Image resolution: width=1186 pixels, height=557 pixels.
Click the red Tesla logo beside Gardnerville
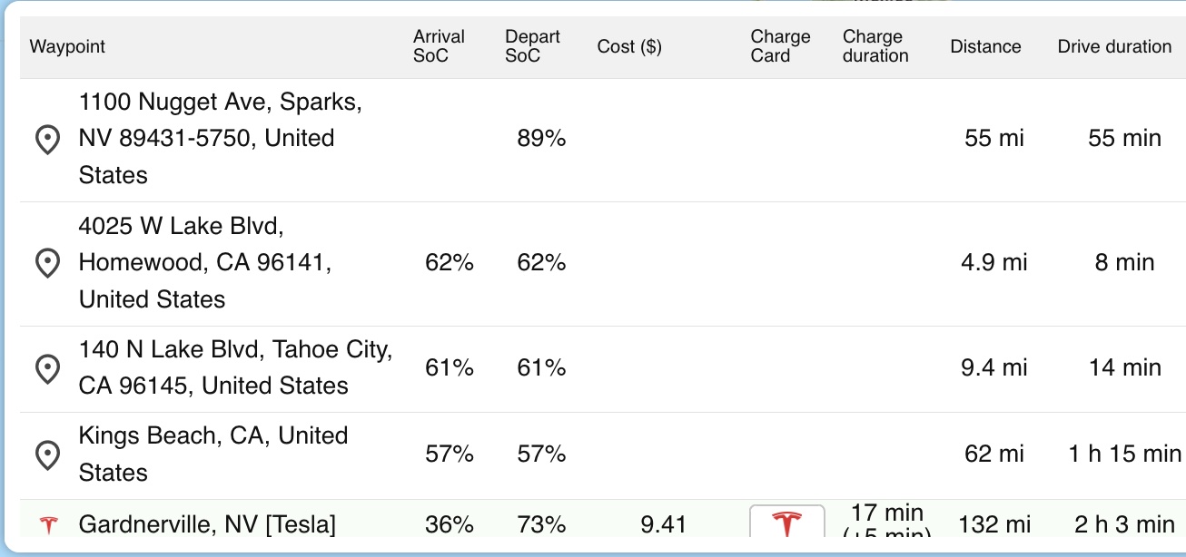(x=48, y=524)
